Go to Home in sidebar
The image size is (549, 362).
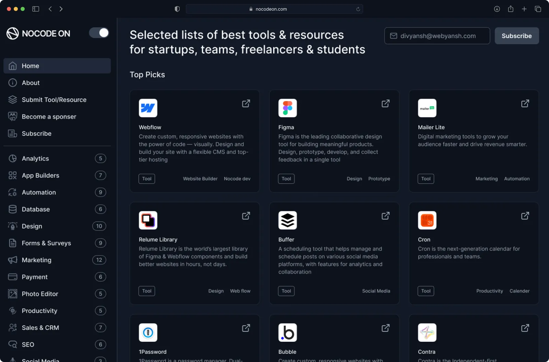[57, 66]
